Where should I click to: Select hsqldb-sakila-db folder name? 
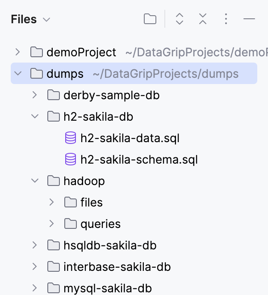[x=110, y=245]
